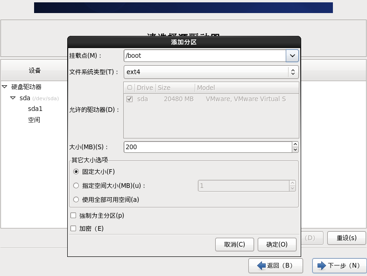367x276 pixels.
Task: Open the ext4 file system type selector
Action: (x=211, y=72)
